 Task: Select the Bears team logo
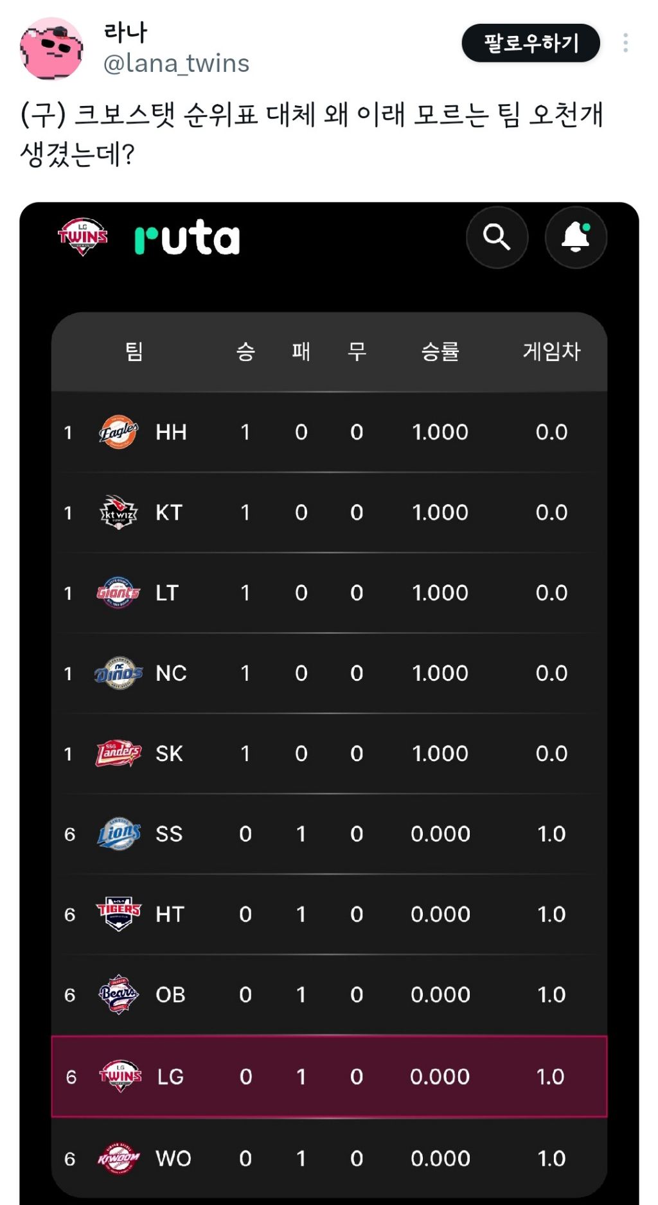click(118, 994)
